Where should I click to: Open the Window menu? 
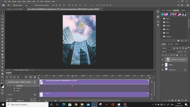(47, 1)
